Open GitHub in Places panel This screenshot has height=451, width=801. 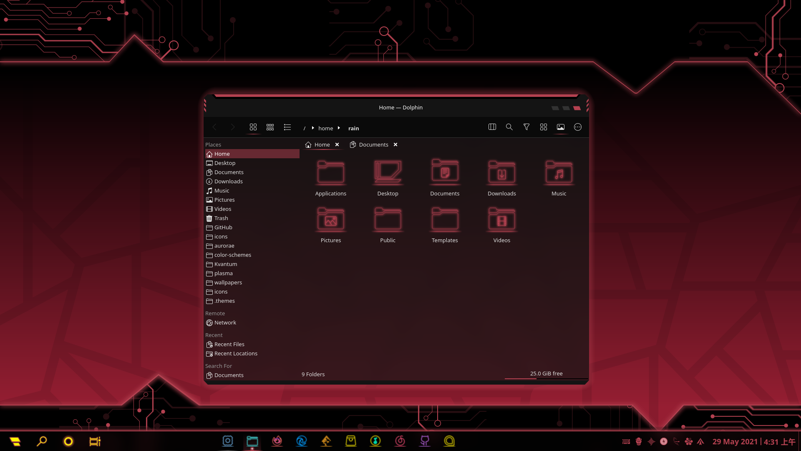(x=252, y=227)
